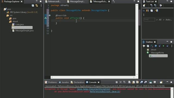This screenshot has width=174, height=98.
Task: Toggle Hide Local Types in Outline
Action: (x=167, y=46)
